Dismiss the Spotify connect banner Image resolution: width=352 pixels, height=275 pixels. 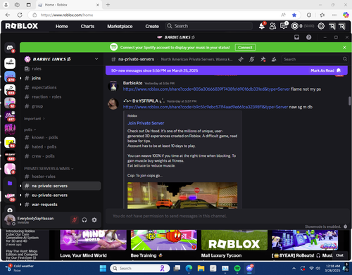click(344, 47)
